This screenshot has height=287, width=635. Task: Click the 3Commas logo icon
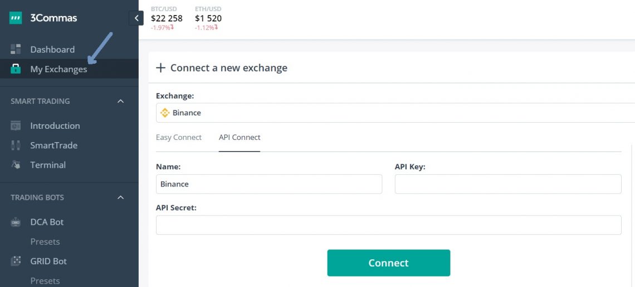[x=16, y=18]
